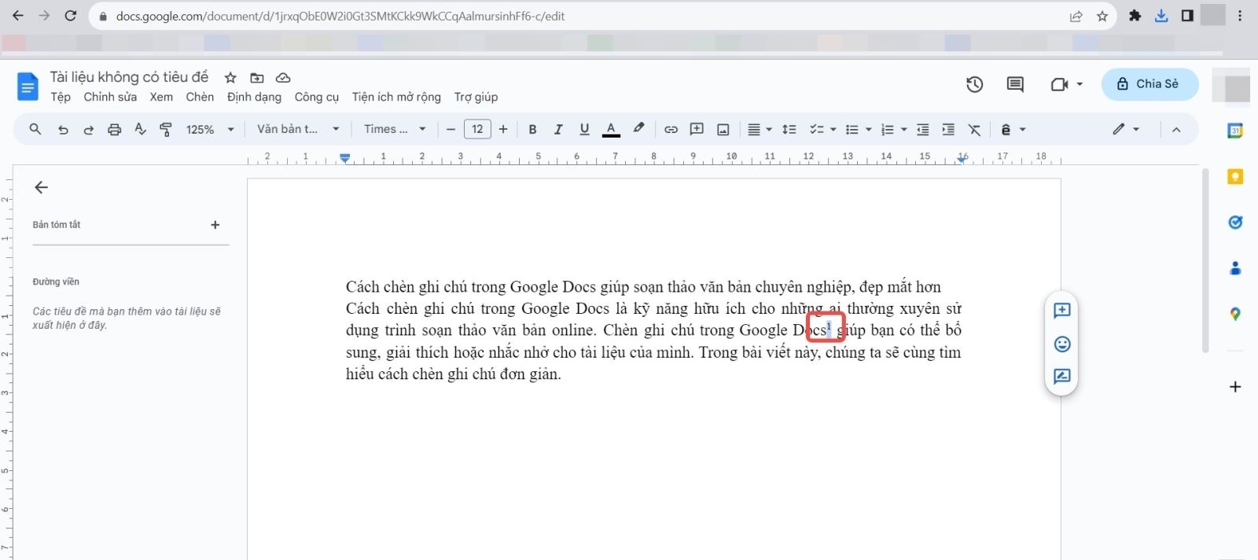Activate the paint format tool
Image resolution: width=1258 pixels, height=560 pixels.
(166, 130)
